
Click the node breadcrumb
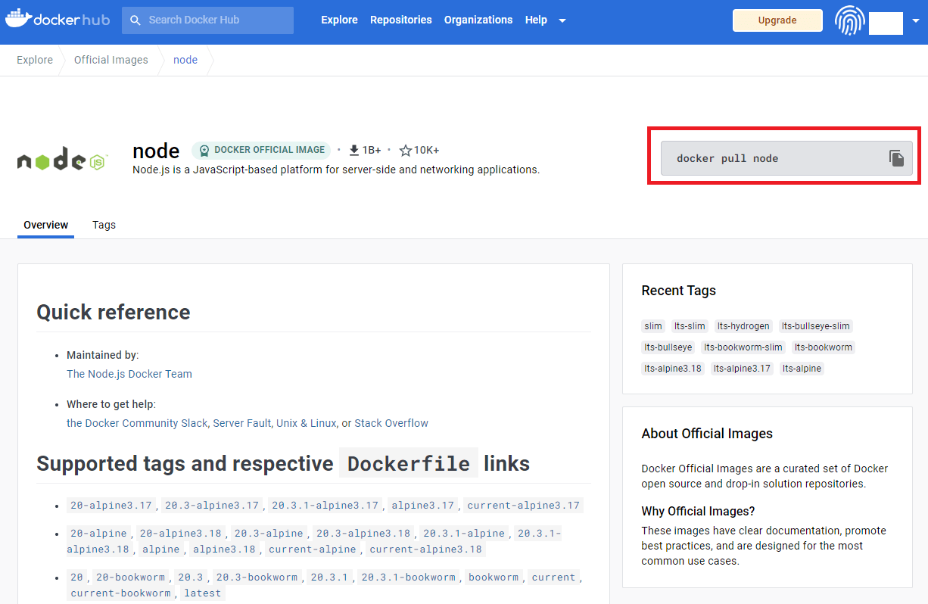185,60
